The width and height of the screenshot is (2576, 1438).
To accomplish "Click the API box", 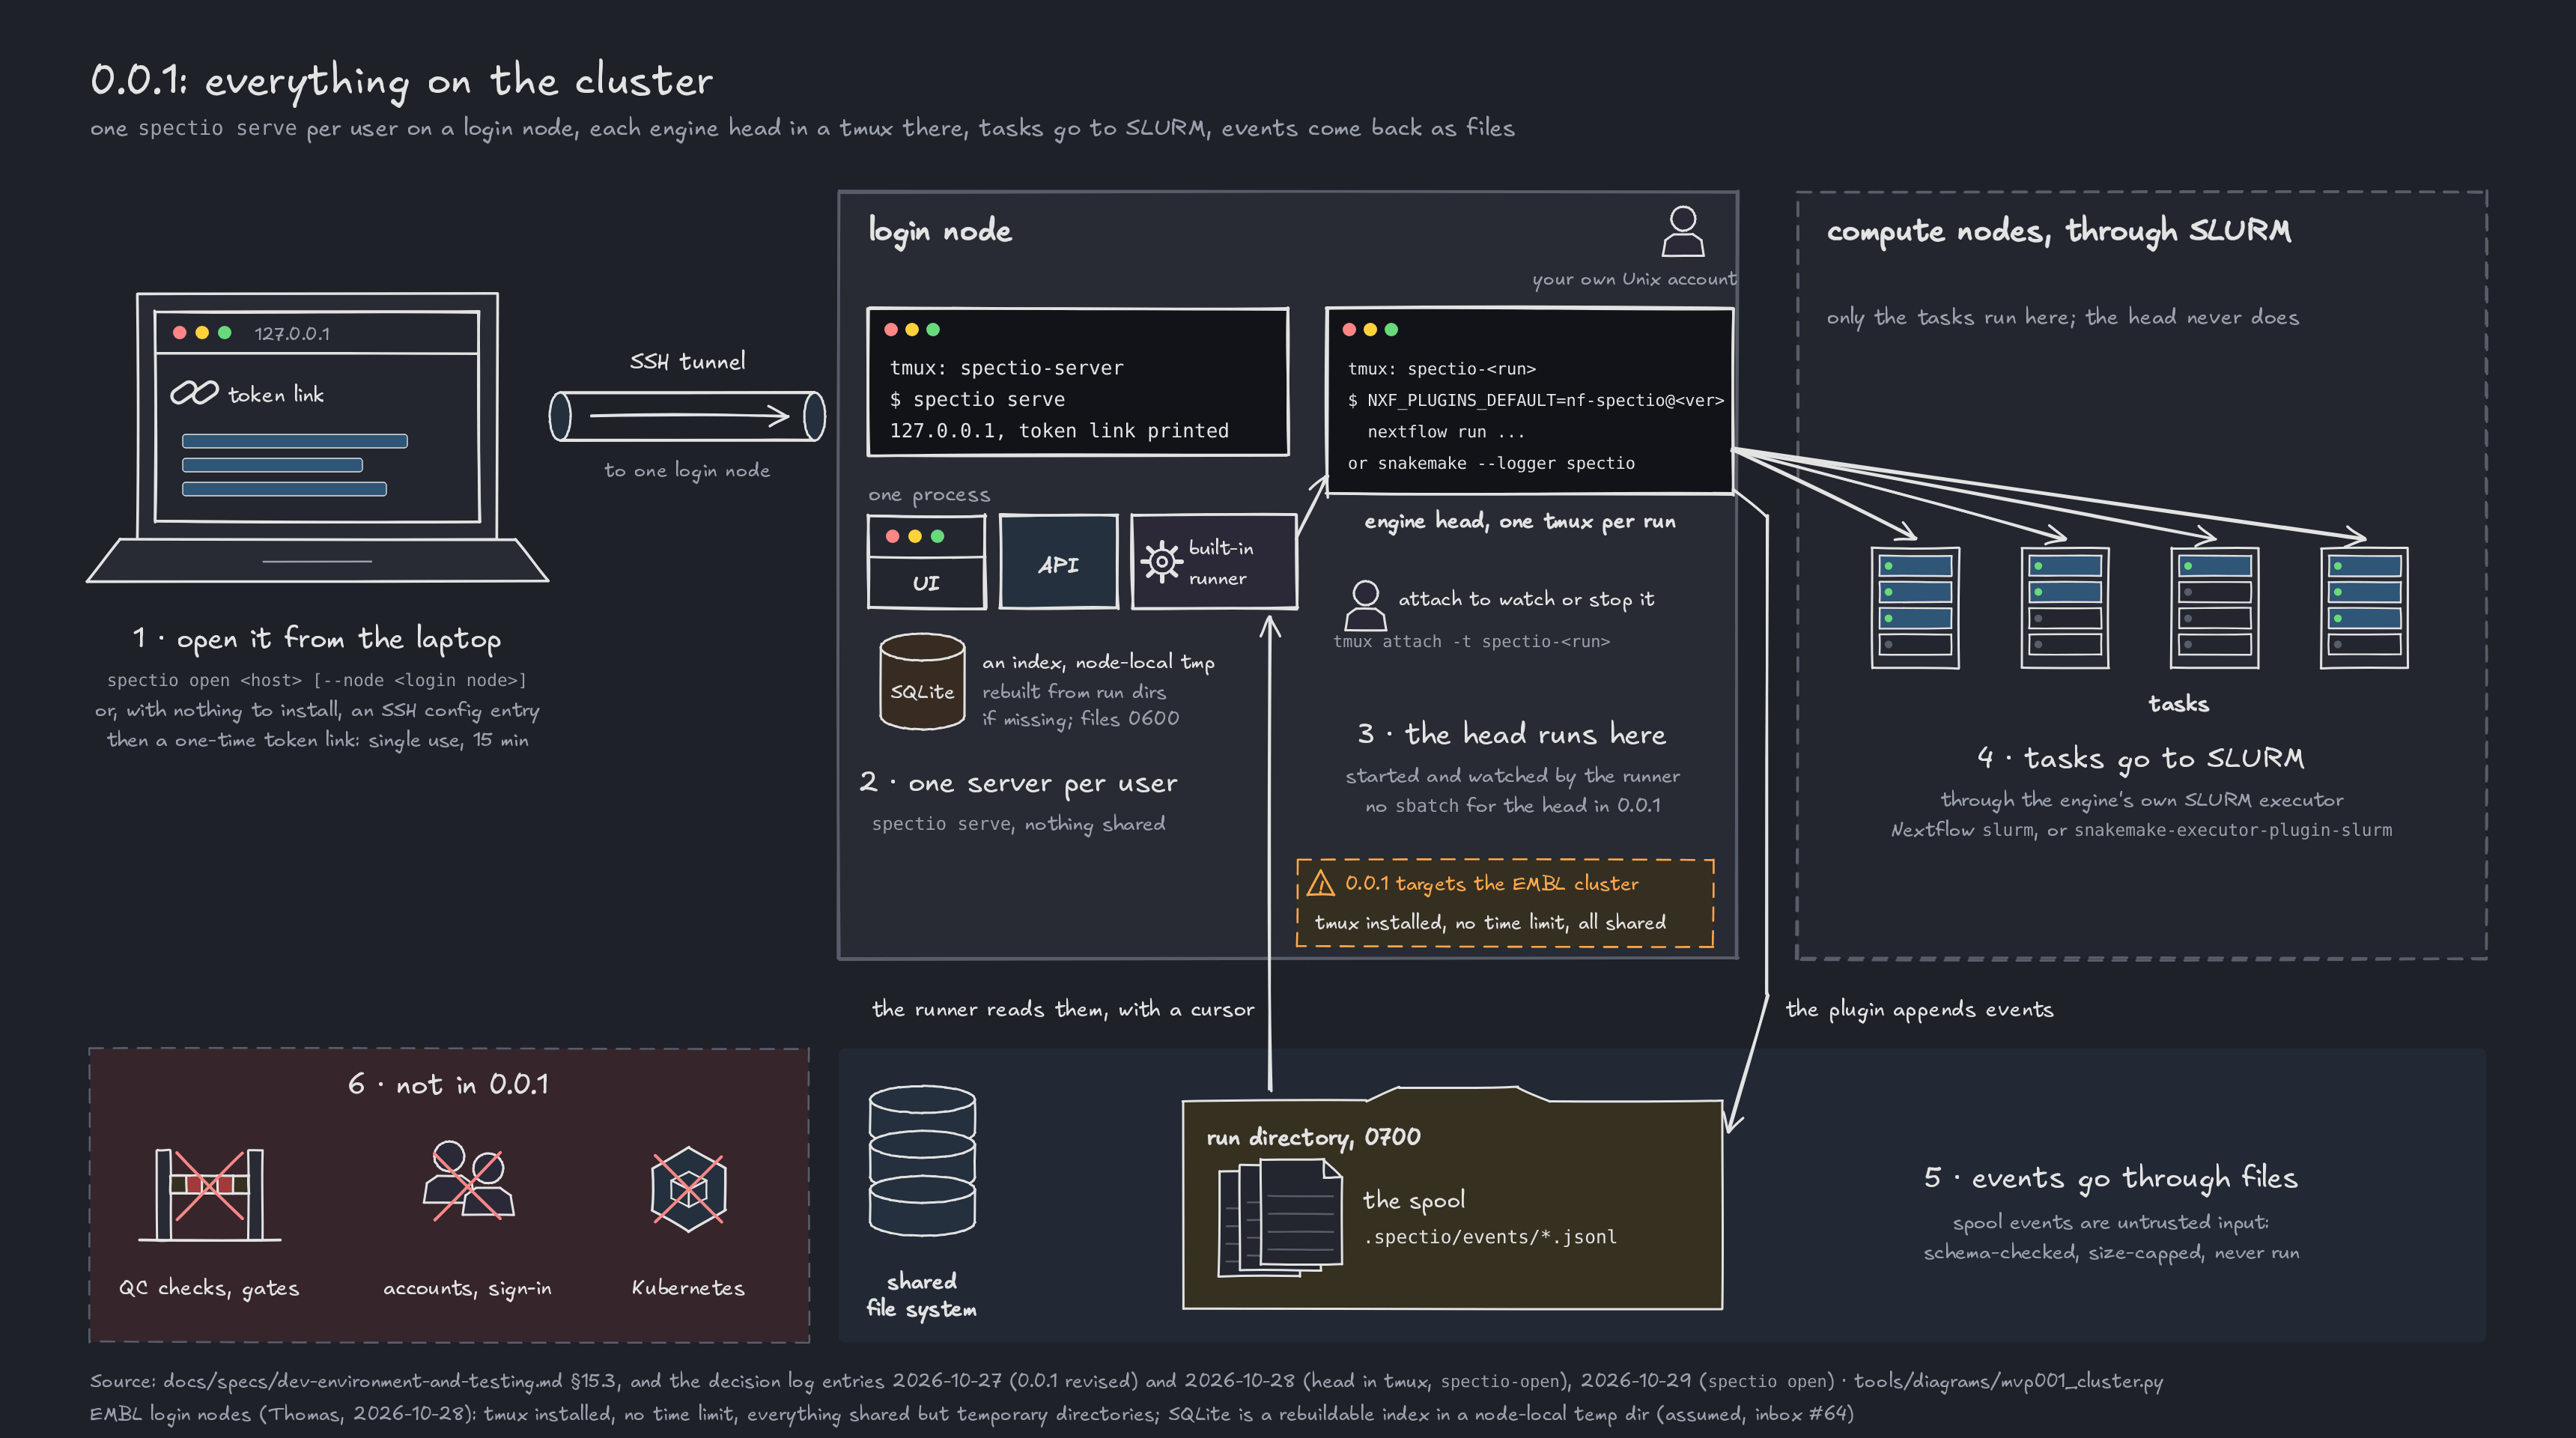I will click(x=1058, y=562).
